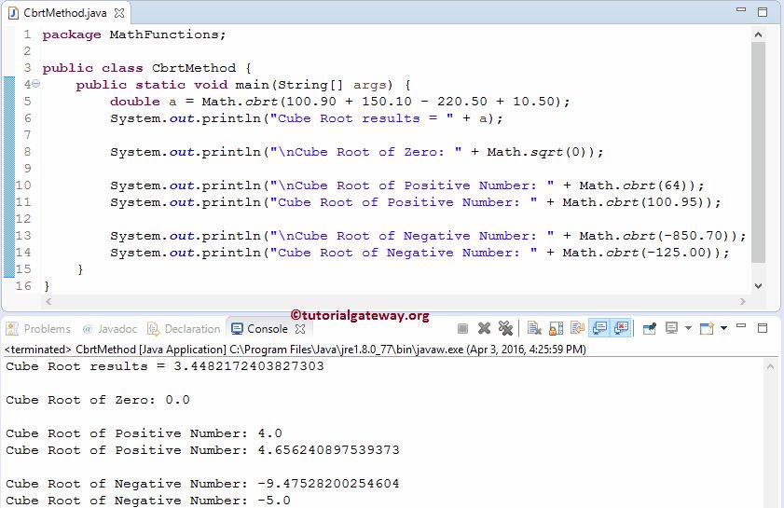Click the Terminate console button

[x=462, y=328]
